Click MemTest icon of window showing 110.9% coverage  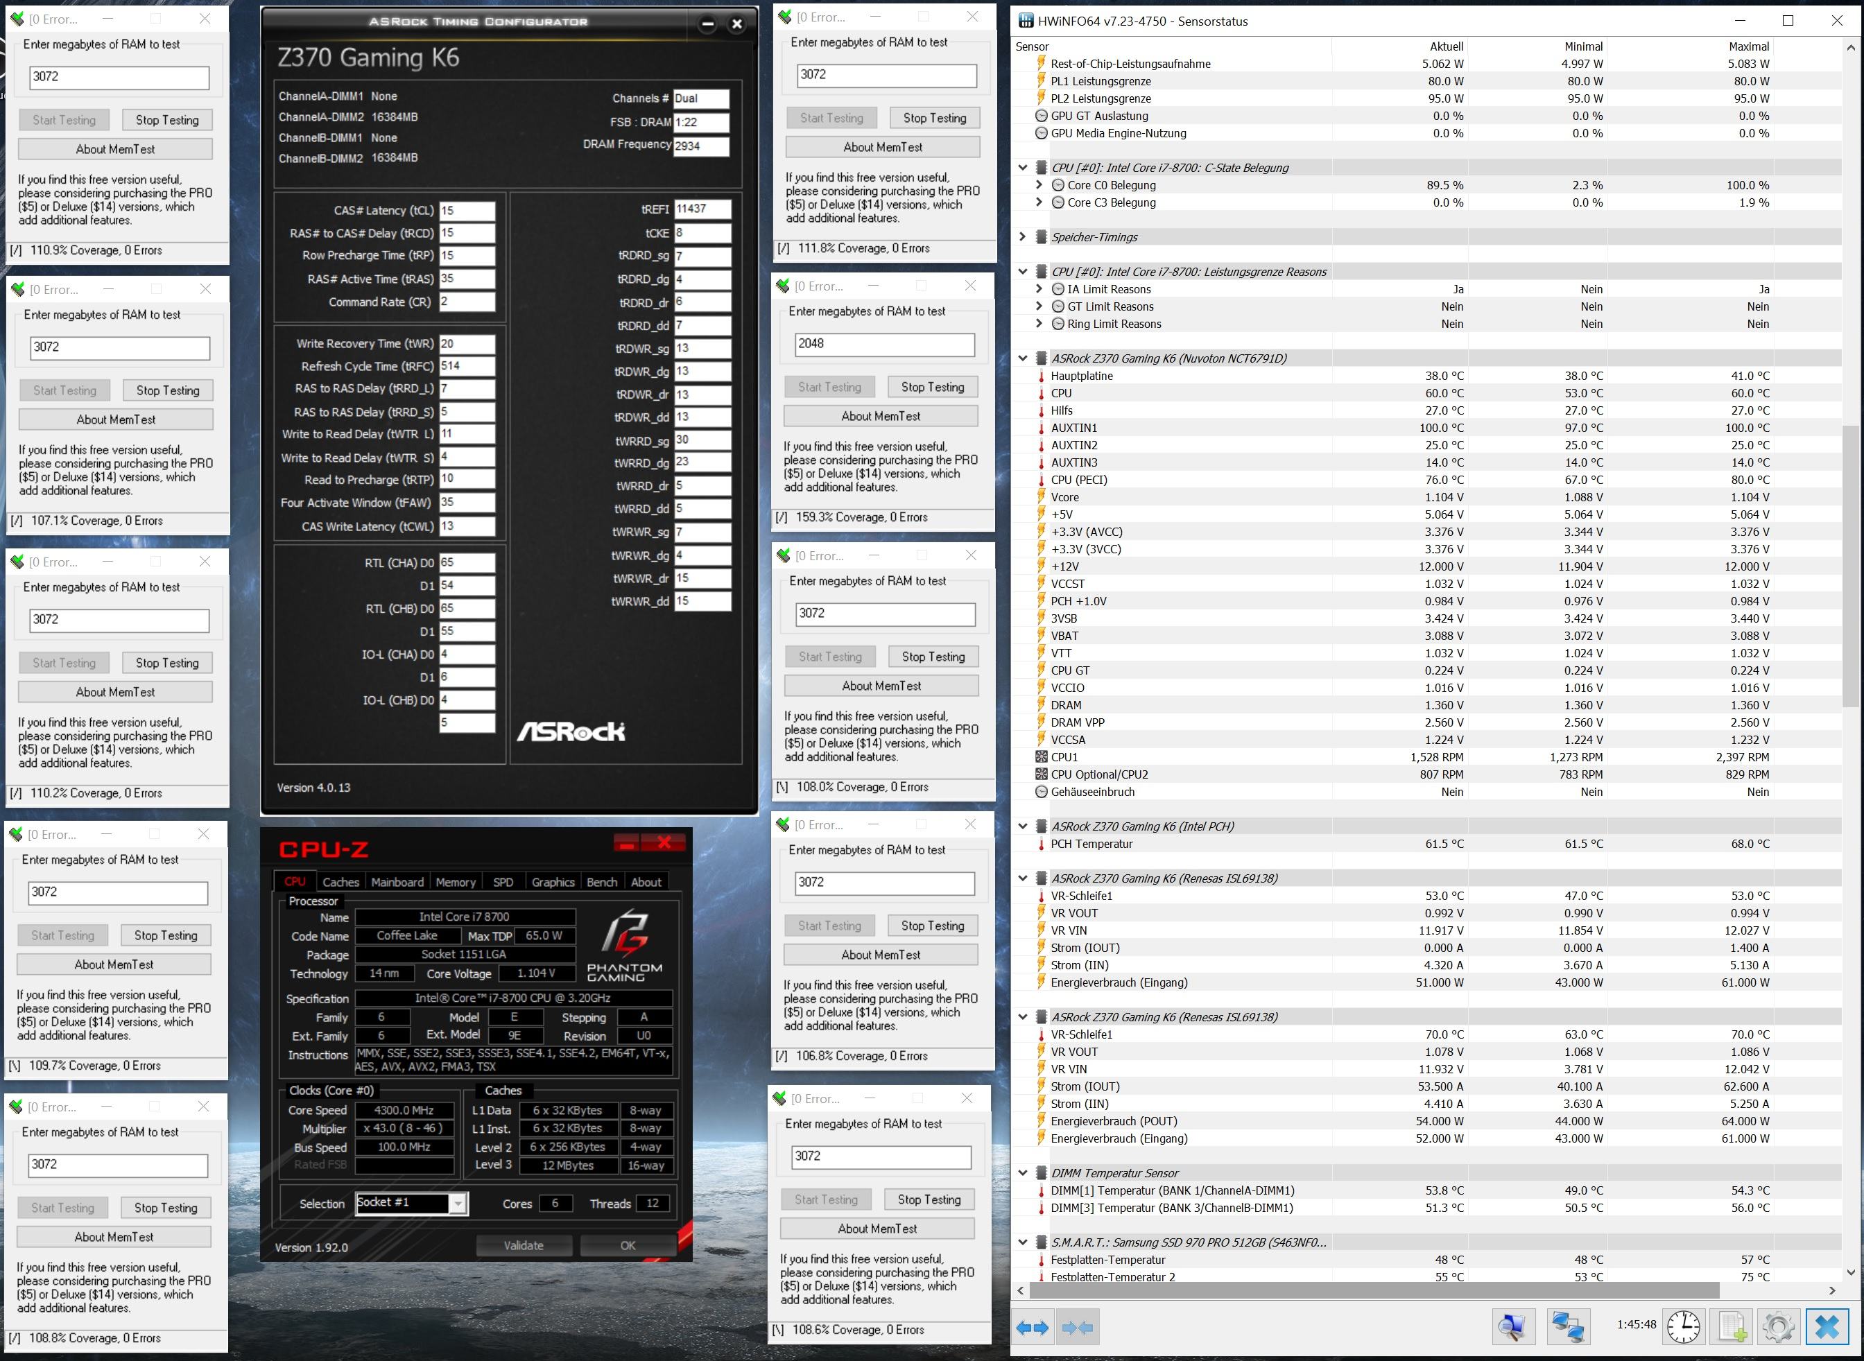[17, 18]
